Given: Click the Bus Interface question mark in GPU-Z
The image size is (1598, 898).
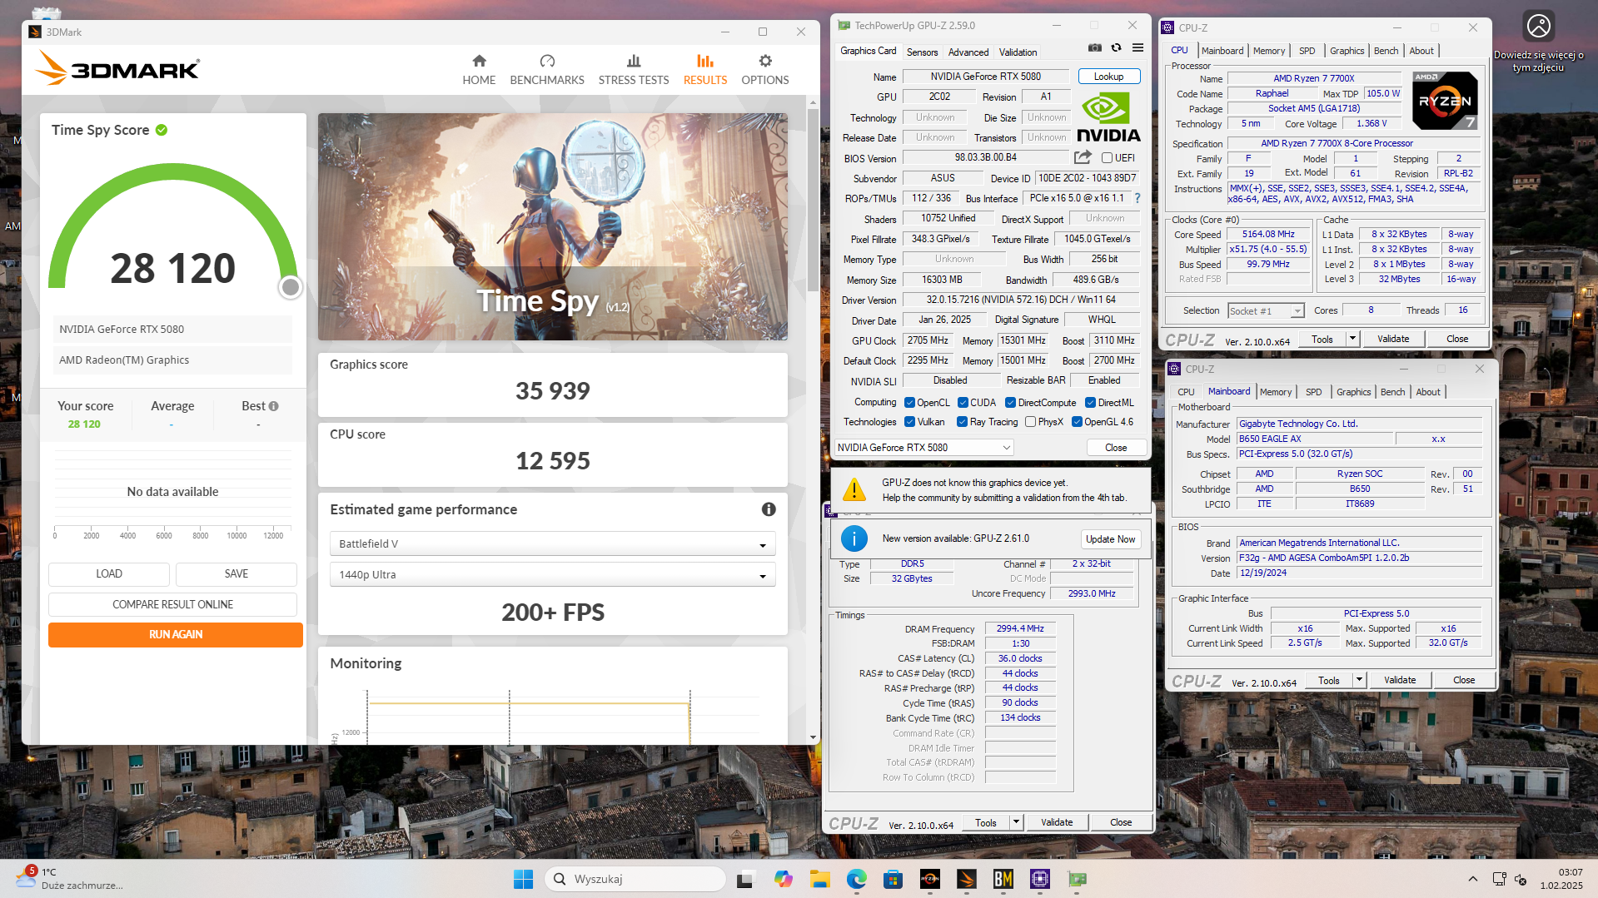Looking at the screenshot, I should [x=1138, y=198].
